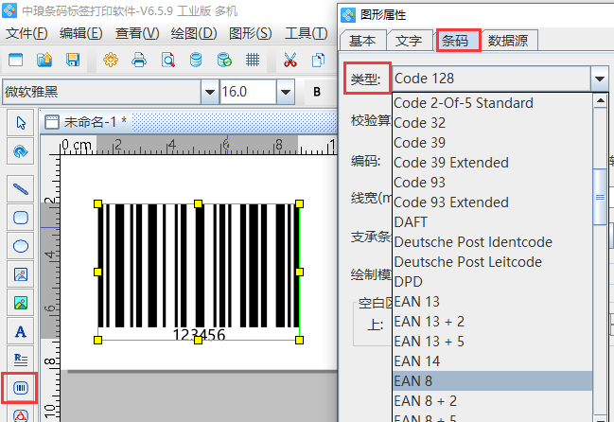Click the new document icon in toolbar
The image size is (614, 422).
(x=16, y=60)
